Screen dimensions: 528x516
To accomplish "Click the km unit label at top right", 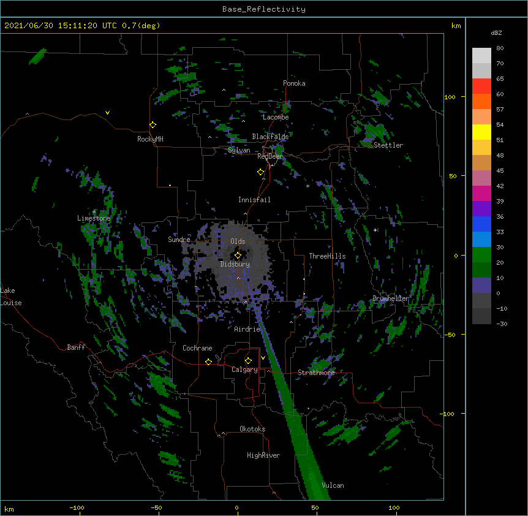I will [x=456, y=26].
